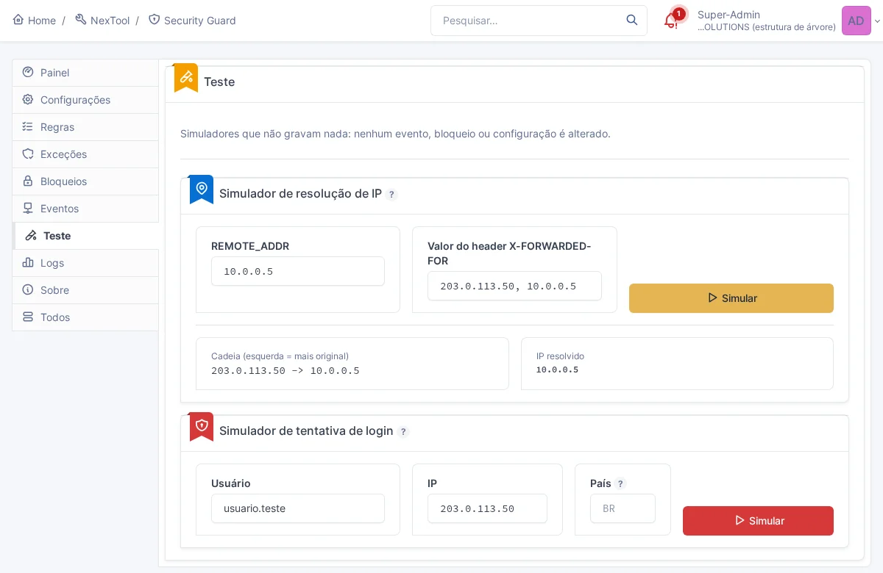This screenshot has width=883, height=573.
Task: Click the Home icon in breadcrumb
Action: [x=18, y=20]
